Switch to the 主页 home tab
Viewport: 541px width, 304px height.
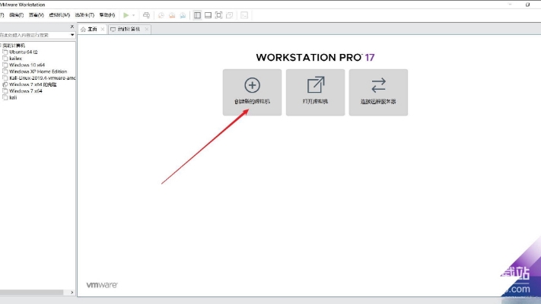(x=92, y=30)
